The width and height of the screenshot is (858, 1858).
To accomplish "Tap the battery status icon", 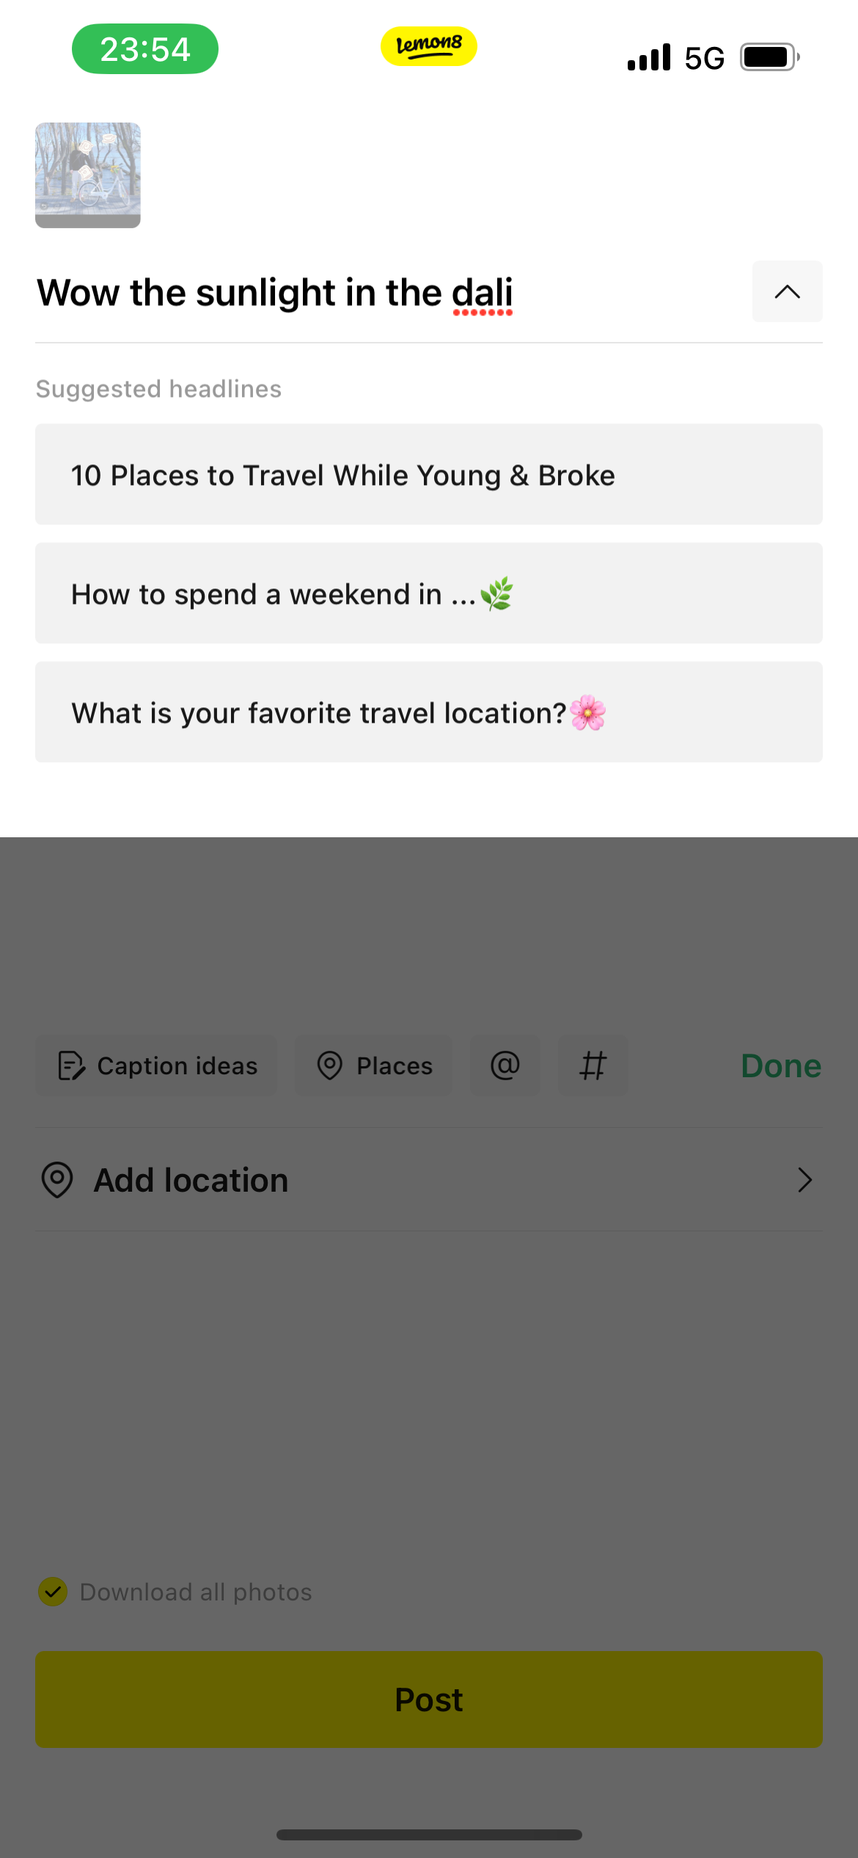I will (769, 57).
